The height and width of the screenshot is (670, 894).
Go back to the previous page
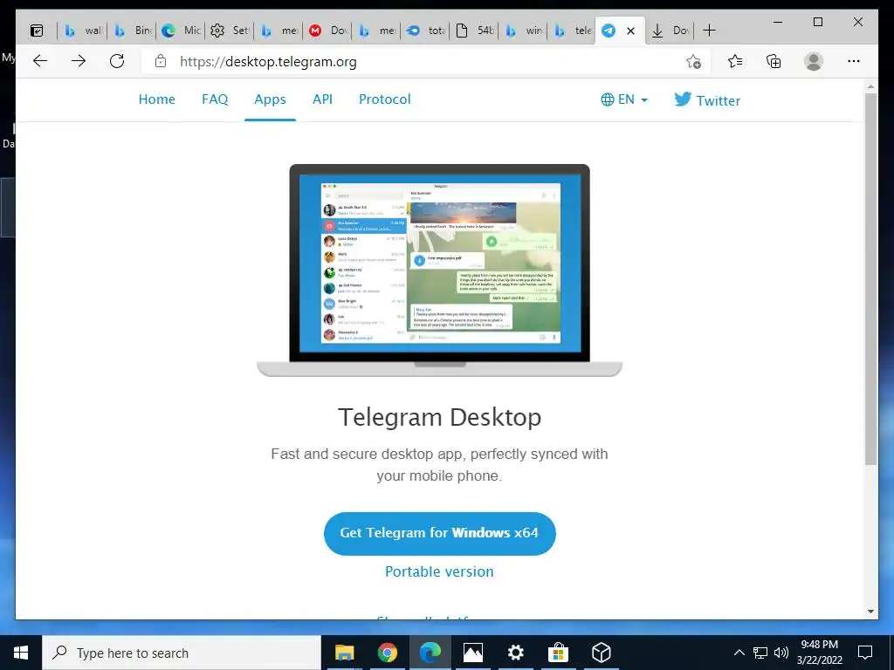(40, 61)
